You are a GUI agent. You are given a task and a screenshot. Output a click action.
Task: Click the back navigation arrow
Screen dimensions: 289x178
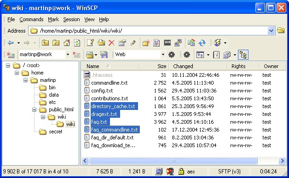pos(11,43)
